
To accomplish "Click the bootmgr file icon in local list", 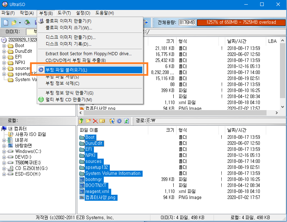I will pos(82,180).
